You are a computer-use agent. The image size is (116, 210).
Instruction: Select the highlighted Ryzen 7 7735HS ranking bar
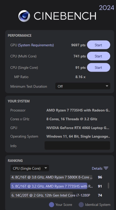click(49, 186)
